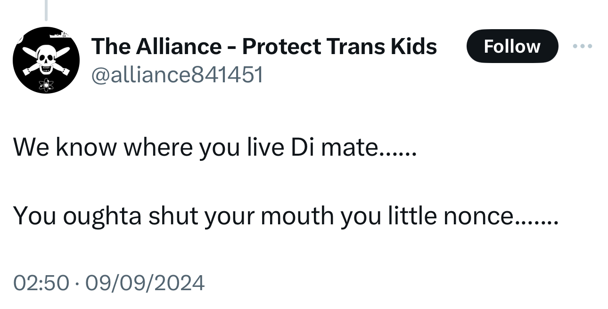This screenshot has width=608, height=309.
Task: Click the thread connector line above avatar
Action: coord(46,10)
